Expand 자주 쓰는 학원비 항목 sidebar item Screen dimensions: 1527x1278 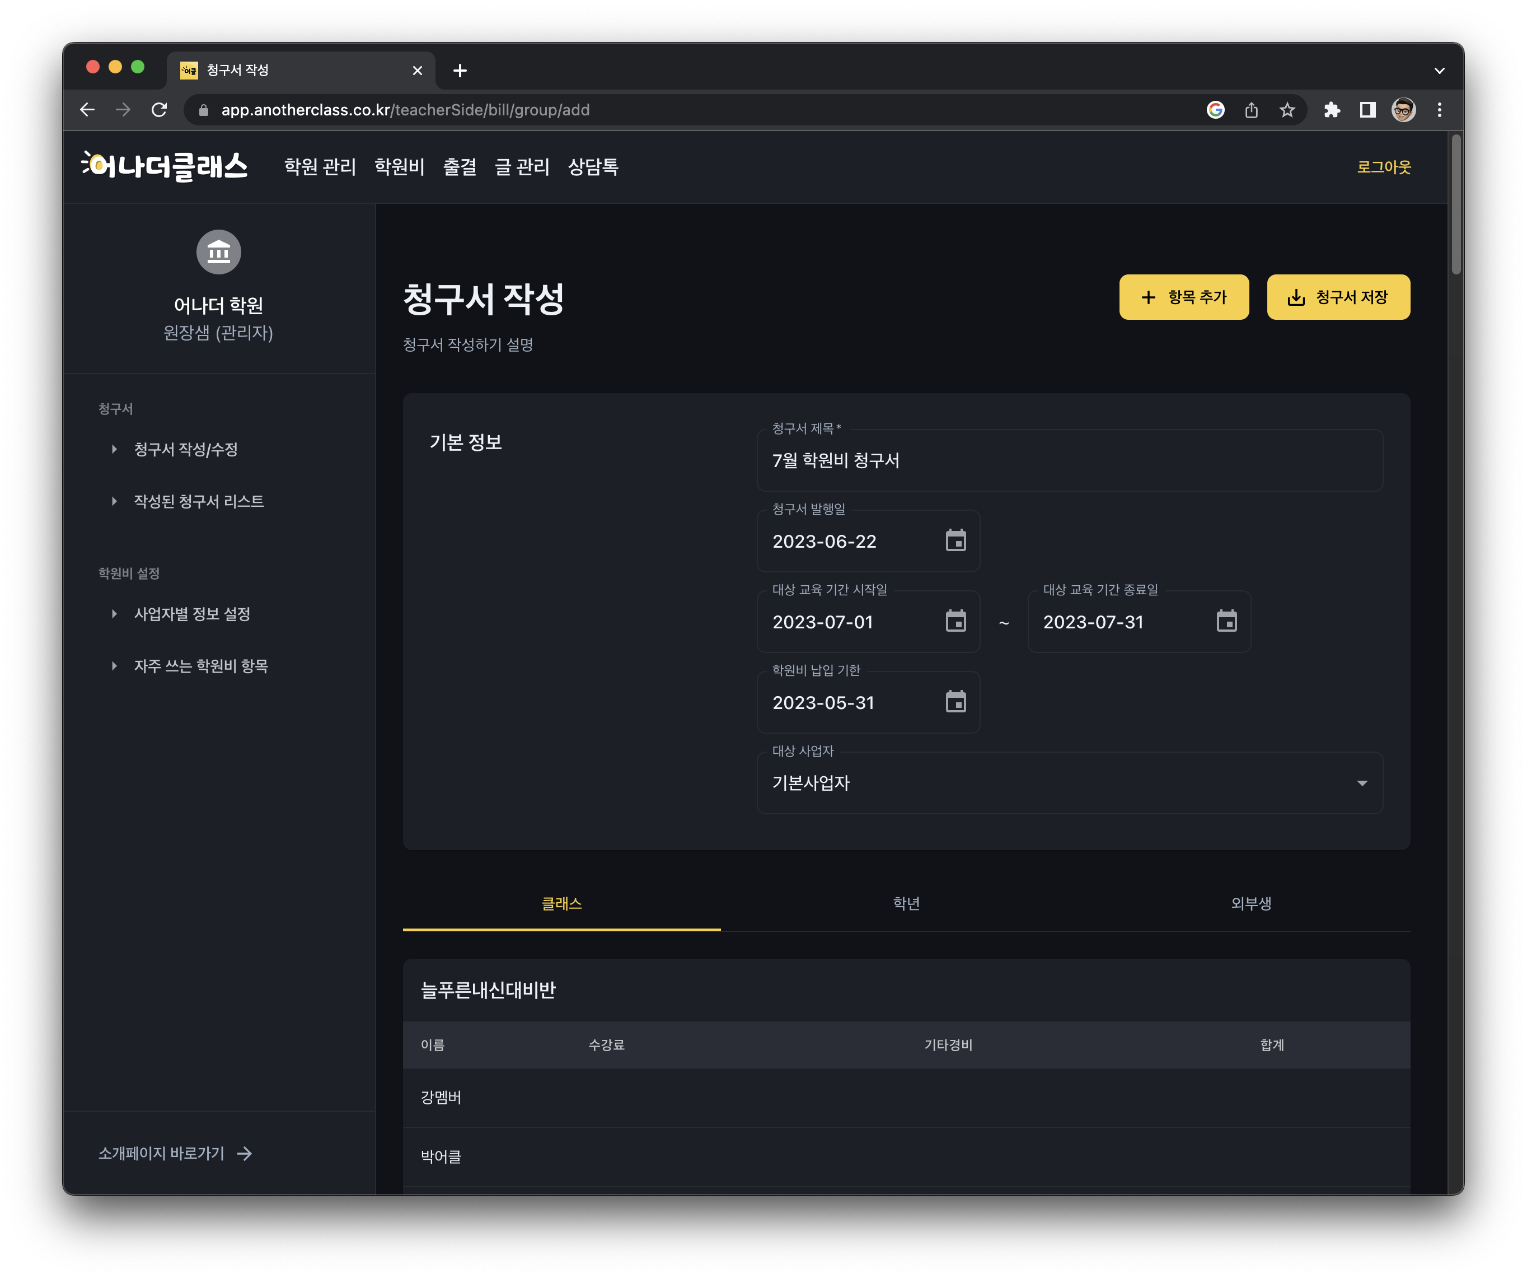(201, 665)
